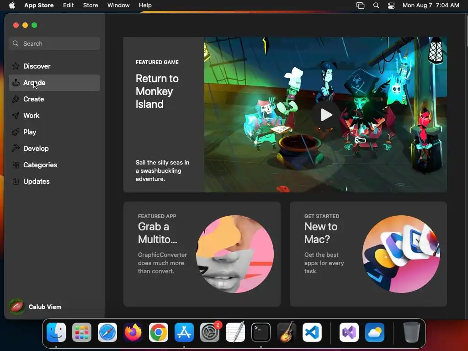Click 'Get the best apps for every task.' text
Image resolution: width=468 pixels, height=351 pixels.
[324, 263]
